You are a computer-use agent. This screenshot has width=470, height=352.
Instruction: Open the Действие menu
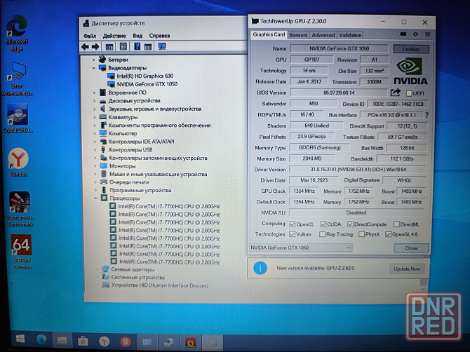114,35
